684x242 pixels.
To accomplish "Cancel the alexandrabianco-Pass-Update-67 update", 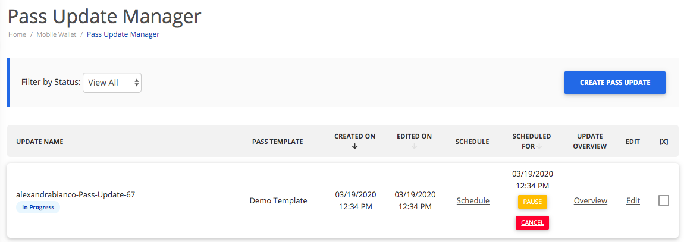I will tap(532, 222).
